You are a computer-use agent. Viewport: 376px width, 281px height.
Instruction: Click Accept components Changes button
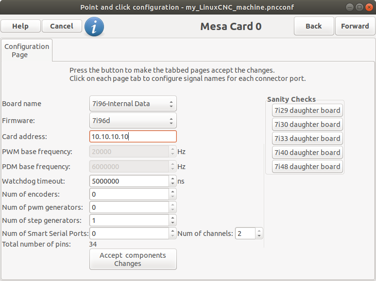point(133,259)
